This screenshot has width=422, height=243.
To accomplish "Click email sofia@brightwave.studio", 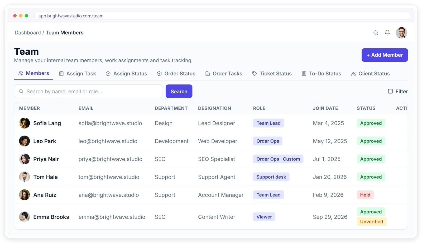I will tap(110, 123).
